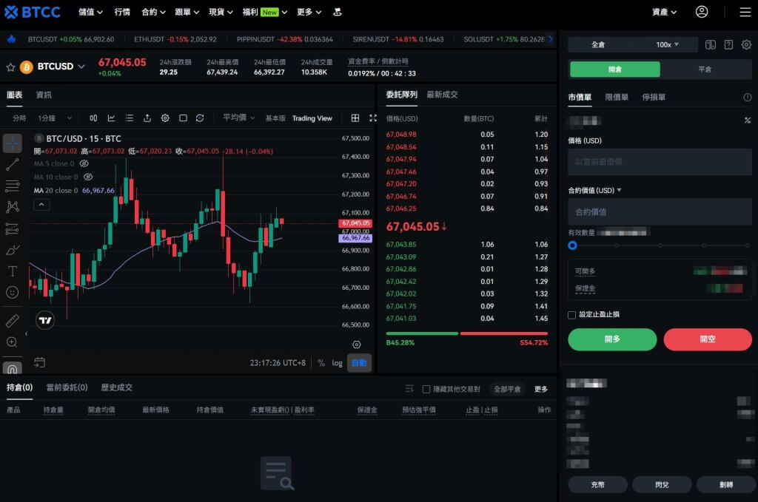The height and width of the screenshot is (502, 758).
Task: Toggle log scale on the chart
Action: pyautogui.click(x=337, y=363)
